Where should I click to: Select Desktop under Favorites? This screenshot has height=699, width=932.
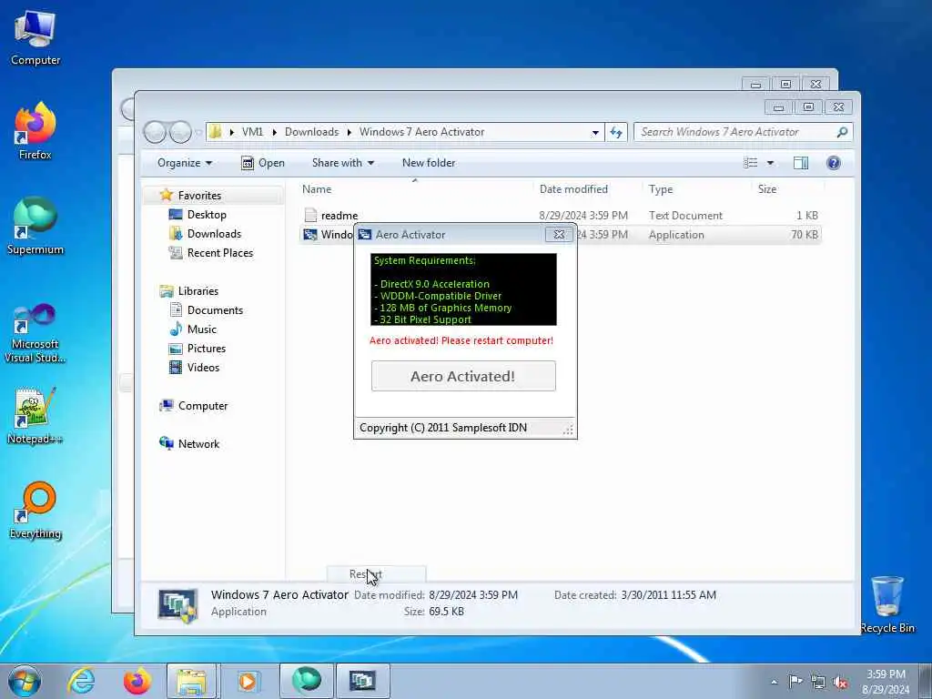[x=207, y=215]
